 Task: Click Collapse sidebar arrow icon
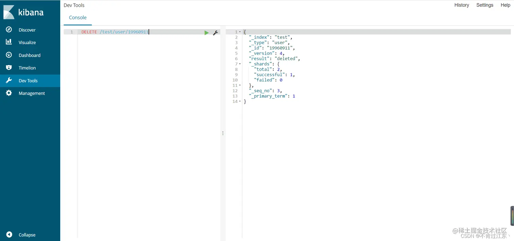click(x=9, y=235)
